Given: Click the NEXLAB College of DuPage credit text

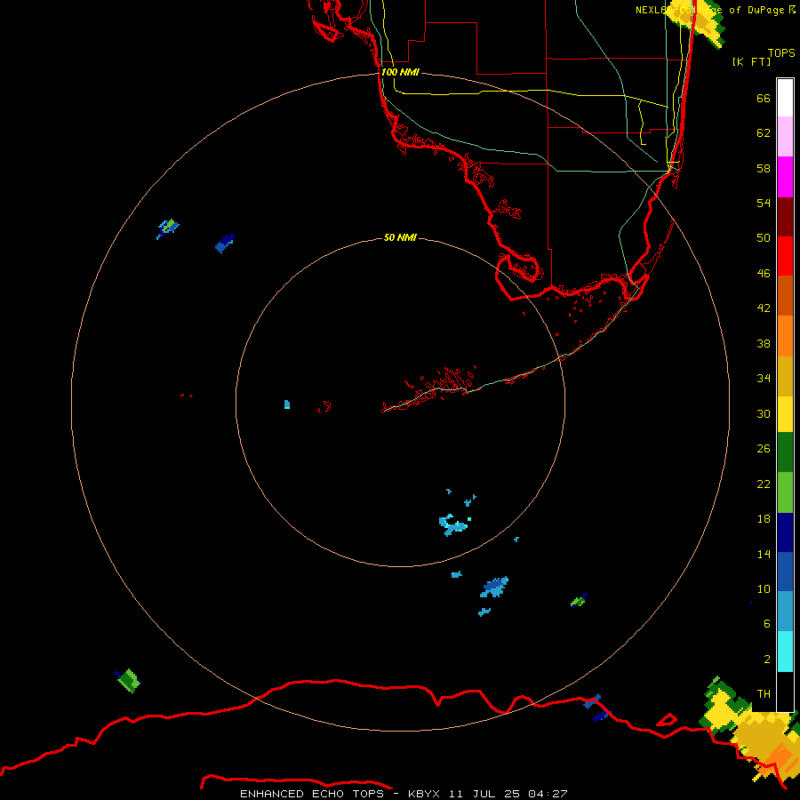Looking at the screenshot, I should coord(715,10).
